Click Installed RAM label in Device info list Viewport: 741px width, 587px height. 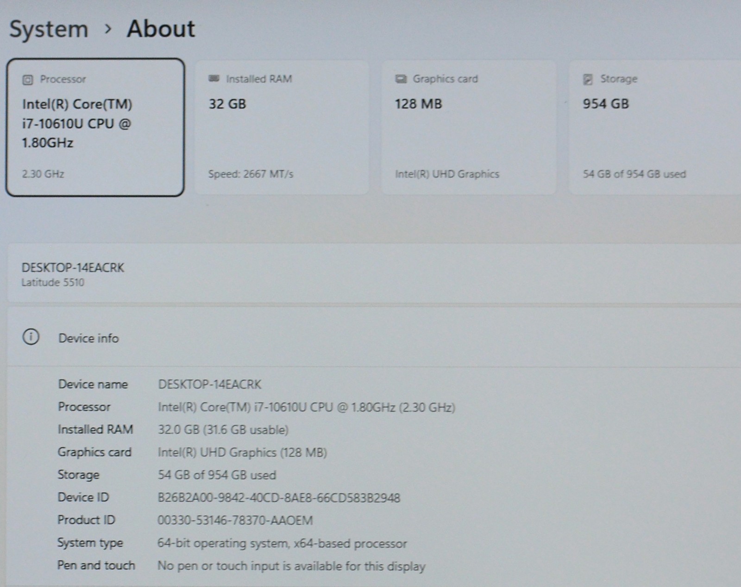95,429
